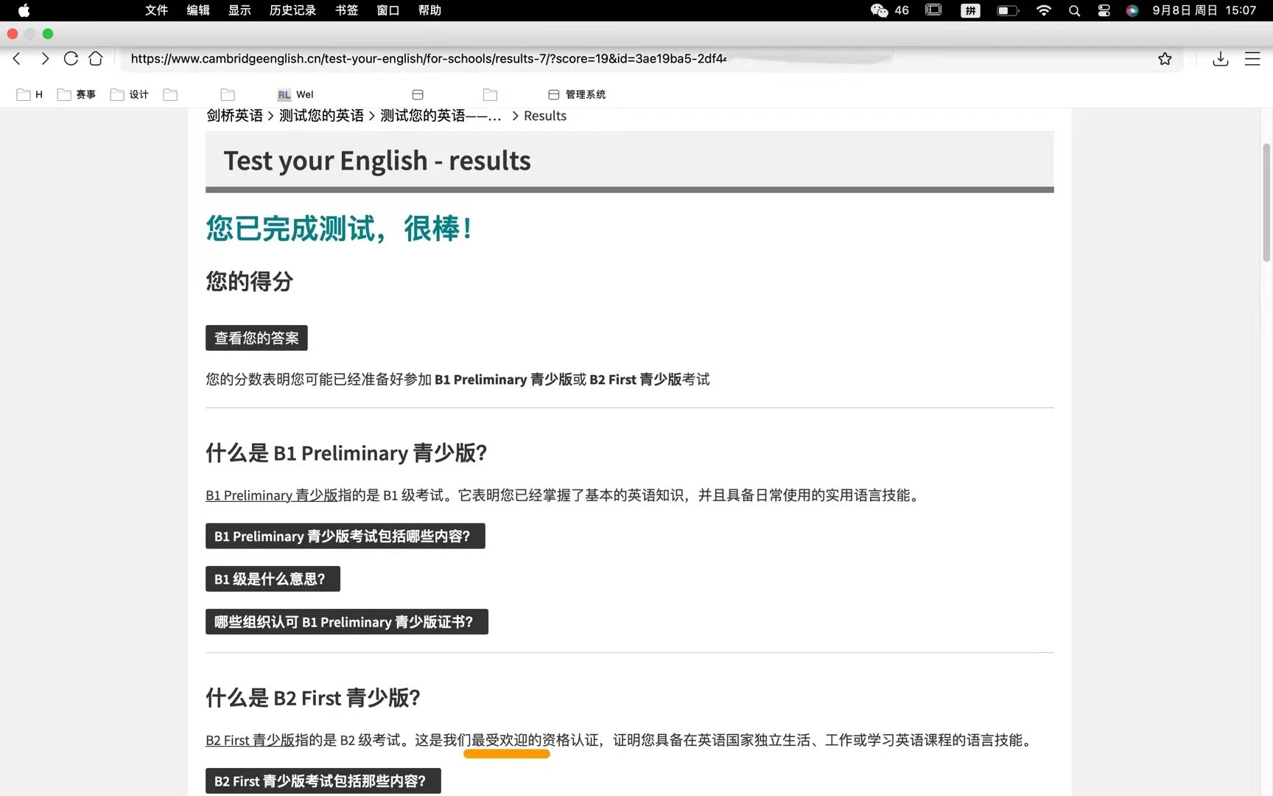Open Control Center icon

pyautogui.click(x=1104, y=10)
